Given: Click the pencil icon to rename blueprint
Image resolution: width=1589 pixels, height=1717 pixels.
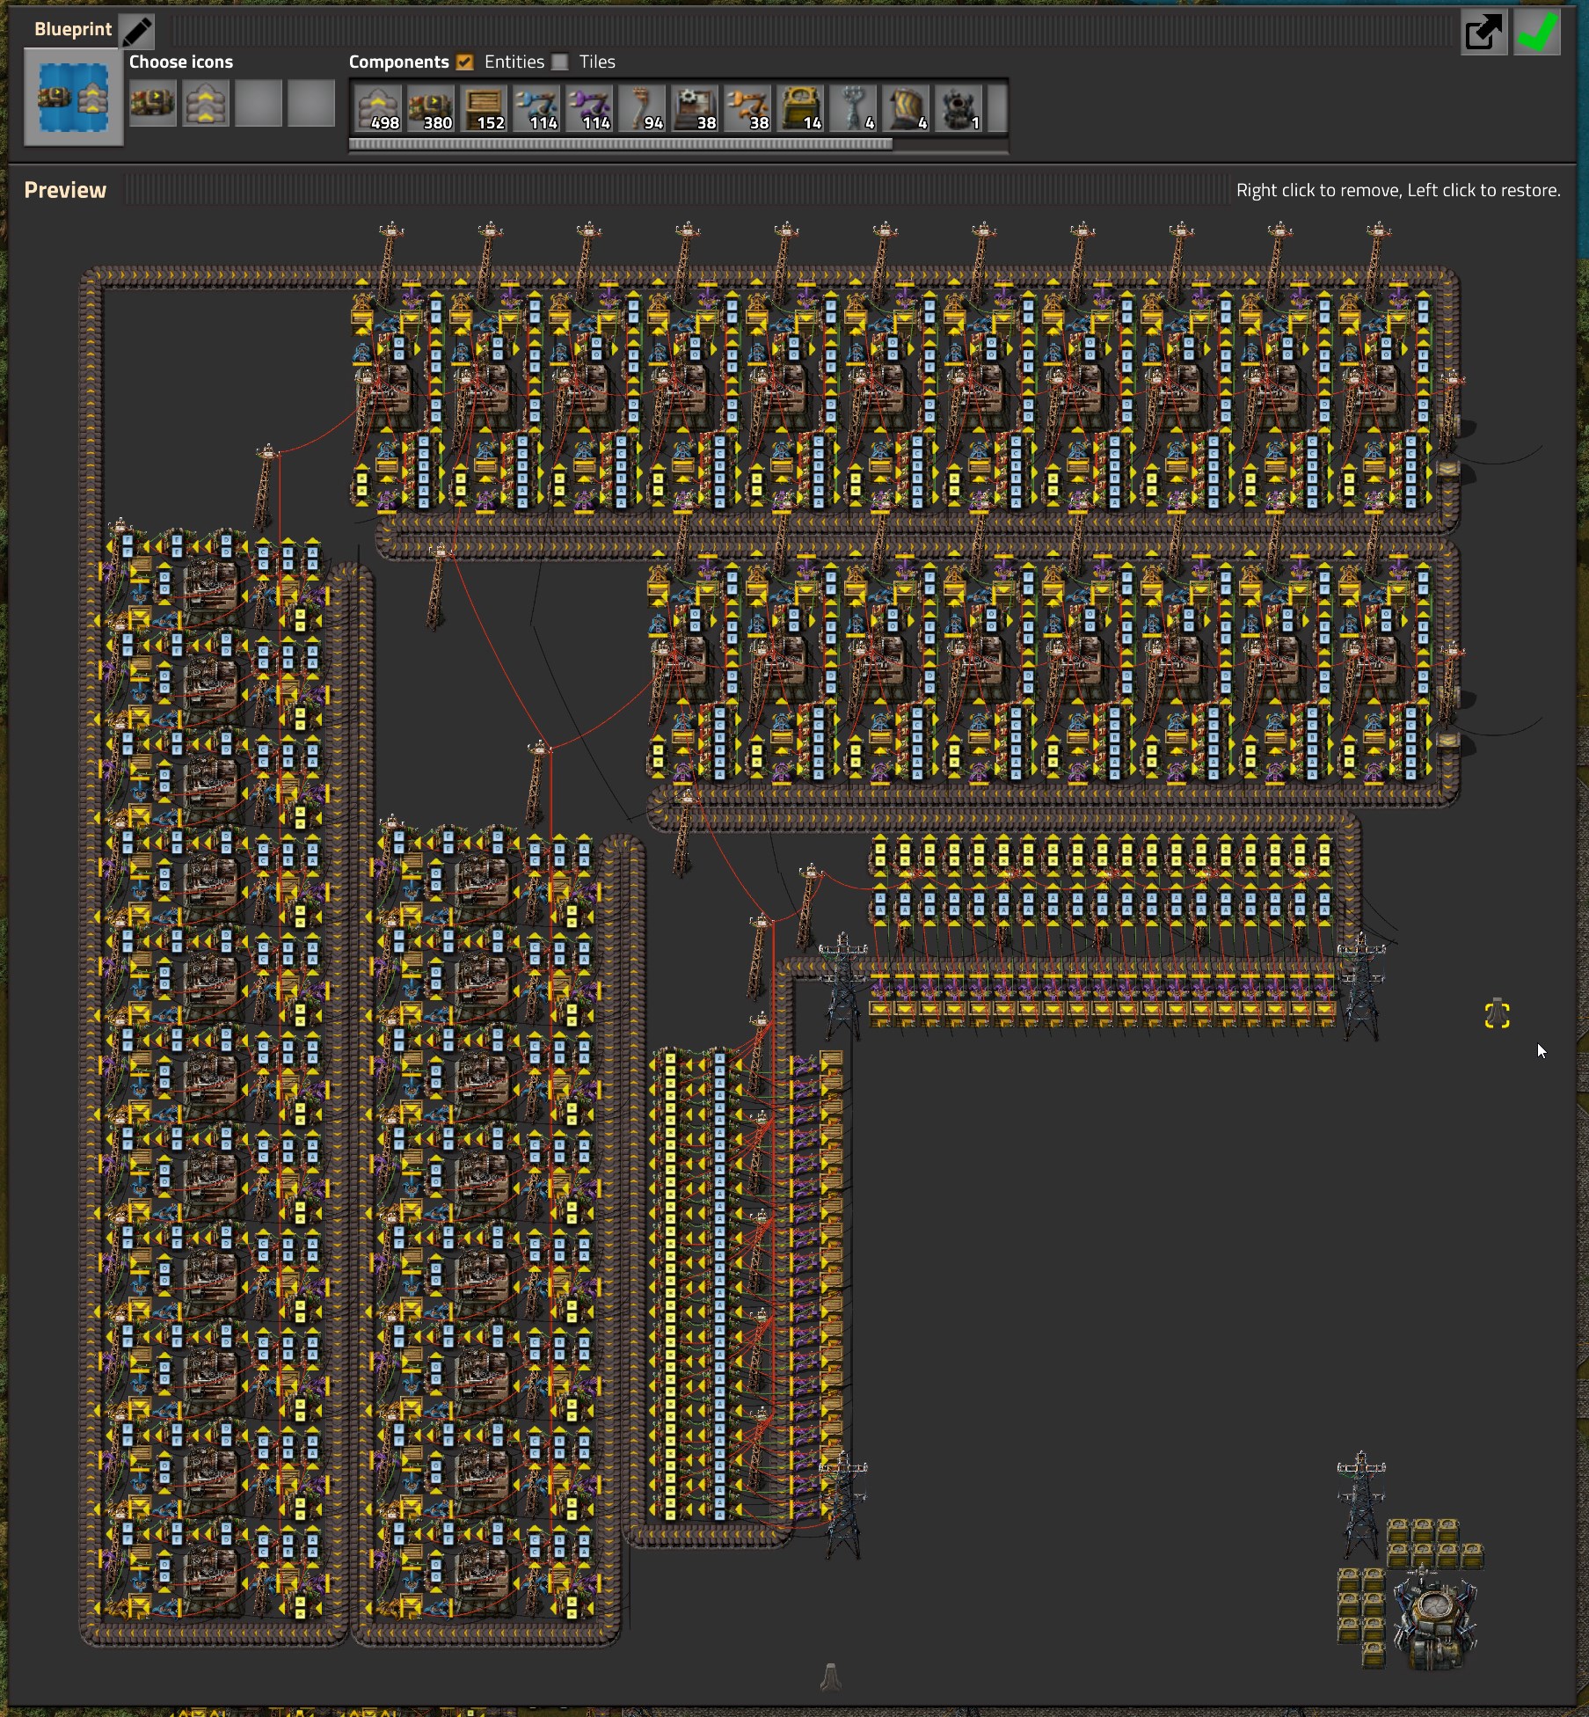Looking at the screenshot, I should tap(136, 32).
